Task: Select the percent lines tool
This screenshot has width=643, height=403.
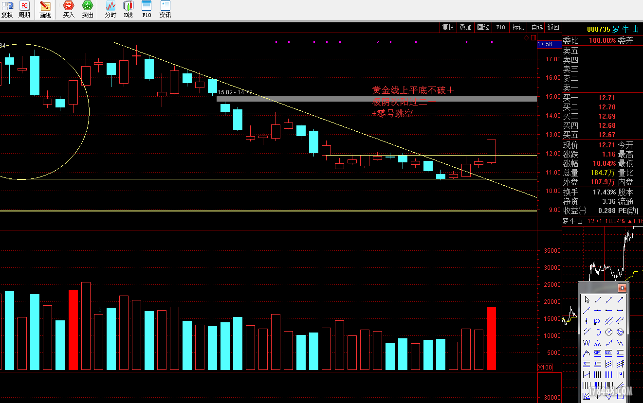Action: pyautogui.click(x=587, y=364)
